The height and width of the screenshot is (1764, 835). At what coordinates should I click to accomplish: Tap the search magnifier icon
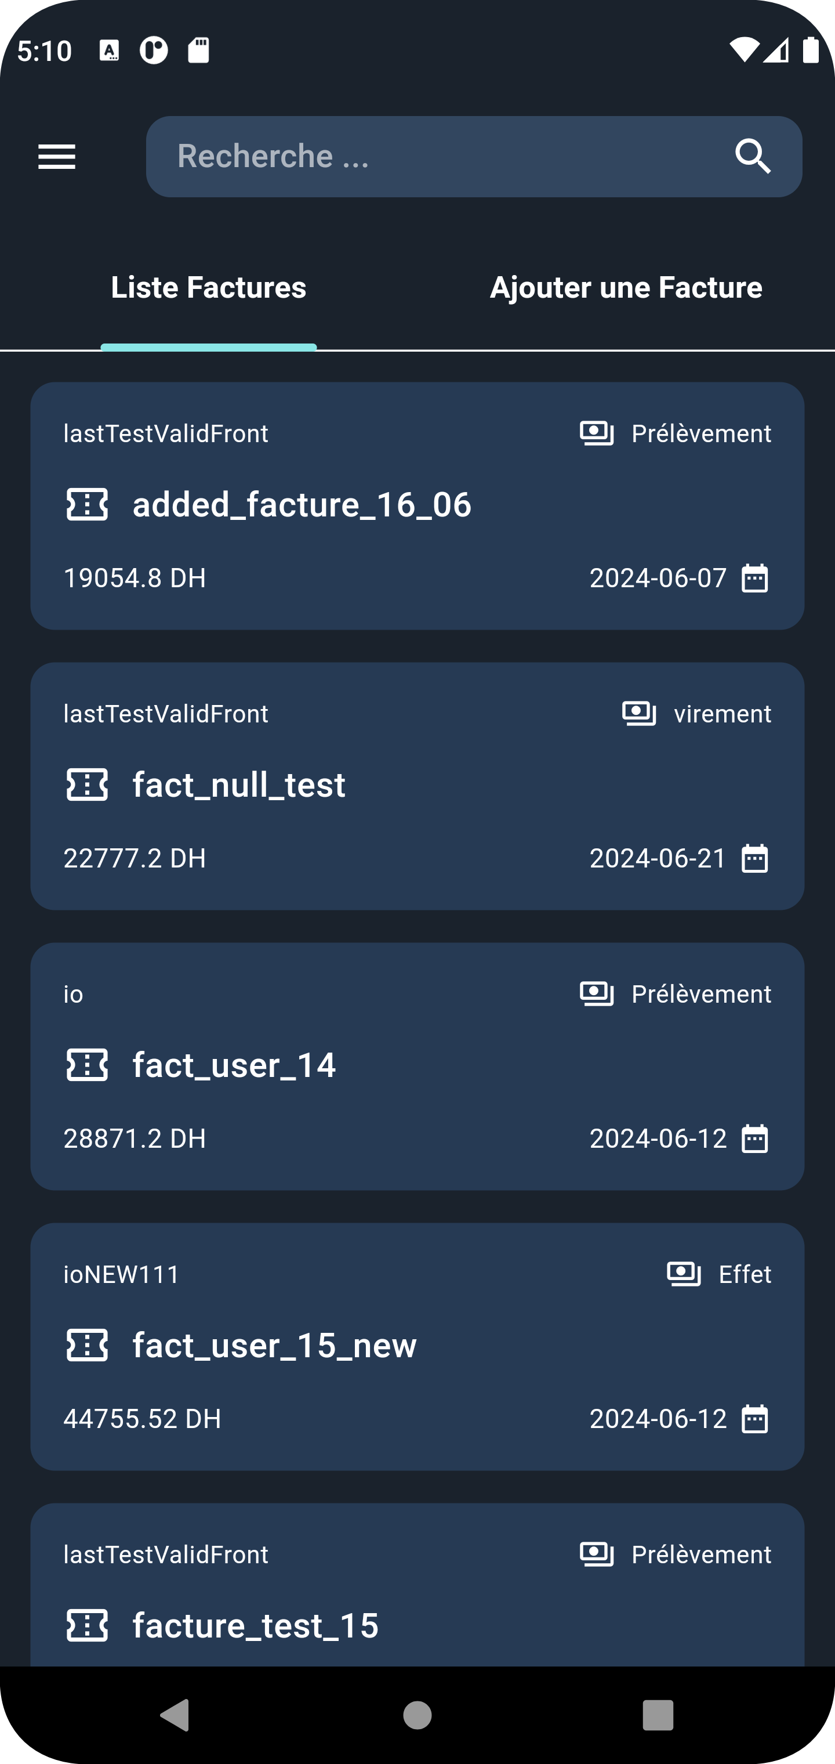coord(753,157)
